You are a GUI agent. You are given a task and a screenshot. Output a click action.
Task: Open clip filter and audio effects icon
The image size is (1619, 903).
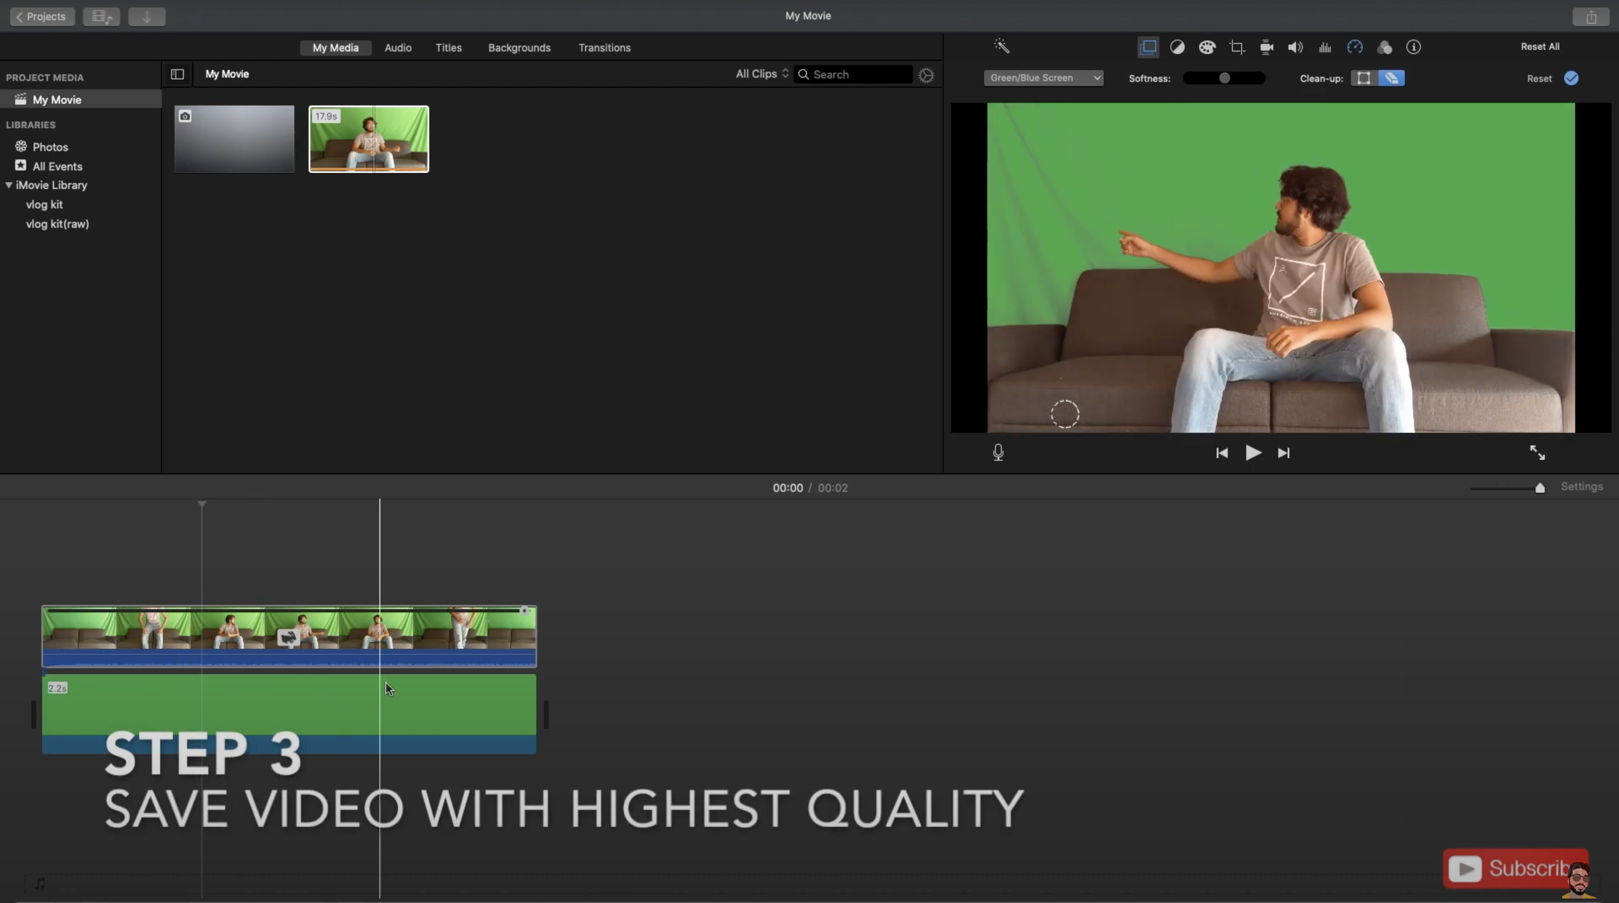pyautogui.click(x=1384, y=47)
